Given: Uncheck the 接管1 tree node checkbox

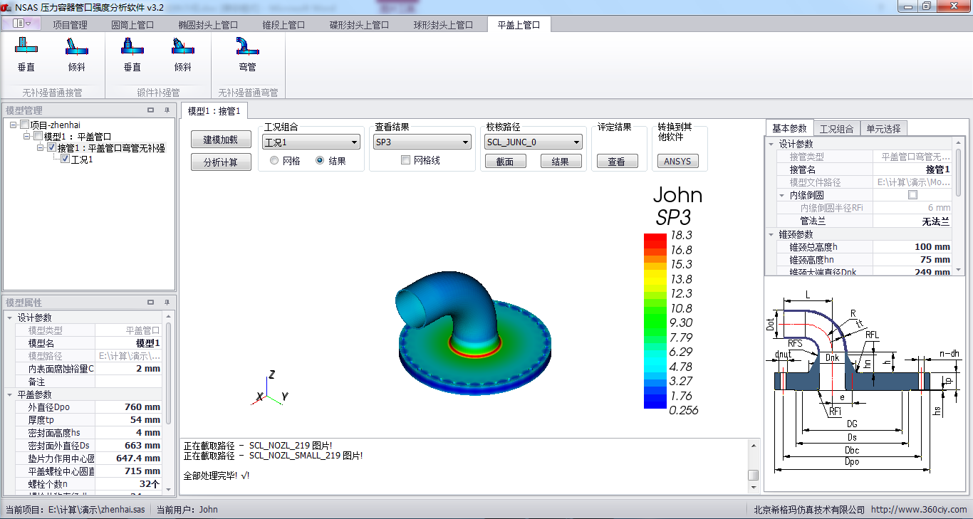Looking at the screenshot, I should [51, 147].
